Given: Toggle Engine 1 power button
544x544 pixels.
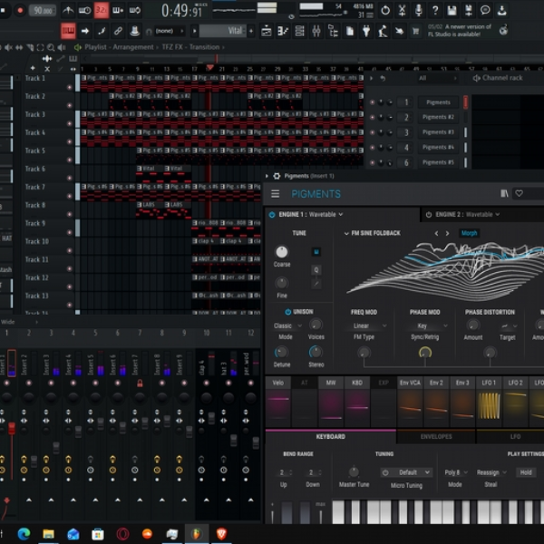Looking at the screenshot, I should tap(272, 215).
